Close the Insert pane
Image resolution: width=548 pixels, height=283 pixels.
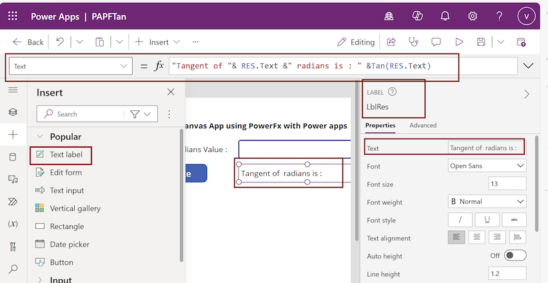point(171,92)
